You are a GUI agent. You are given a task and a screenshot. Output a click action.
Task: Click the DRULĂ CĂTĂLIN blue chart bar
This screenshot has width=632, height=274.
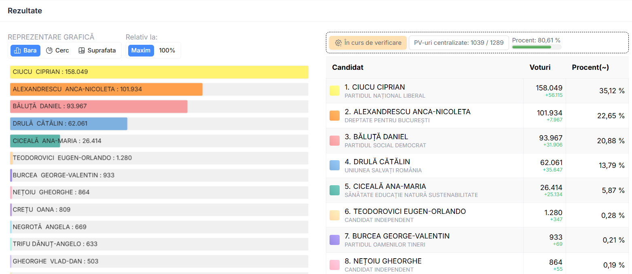pos(69,123)
